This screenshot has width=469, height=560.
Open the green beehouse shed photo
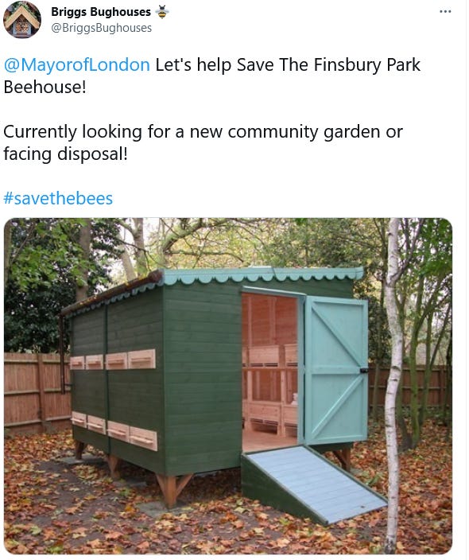point(228,386)
